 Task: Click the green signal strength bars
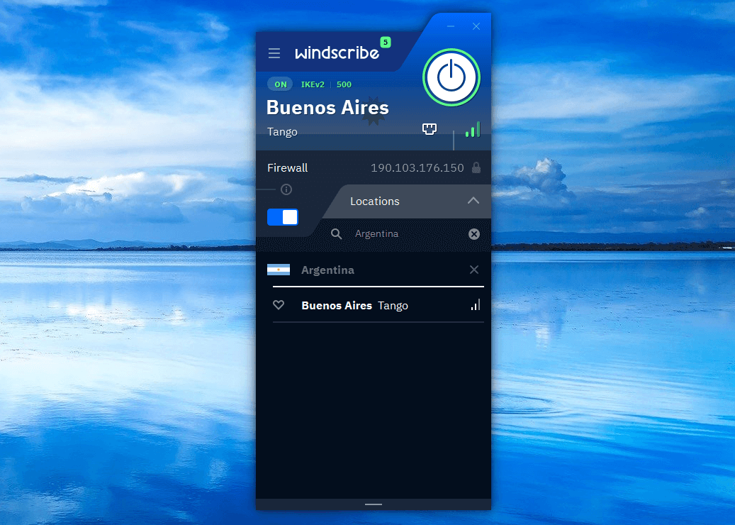[472, 130]
